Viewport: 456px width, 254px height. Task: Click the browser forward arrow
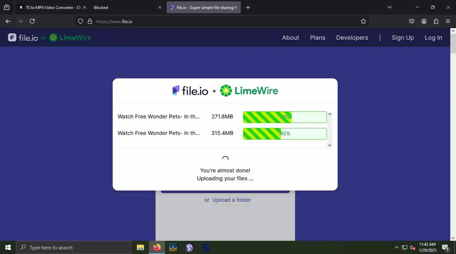(20, 21)
